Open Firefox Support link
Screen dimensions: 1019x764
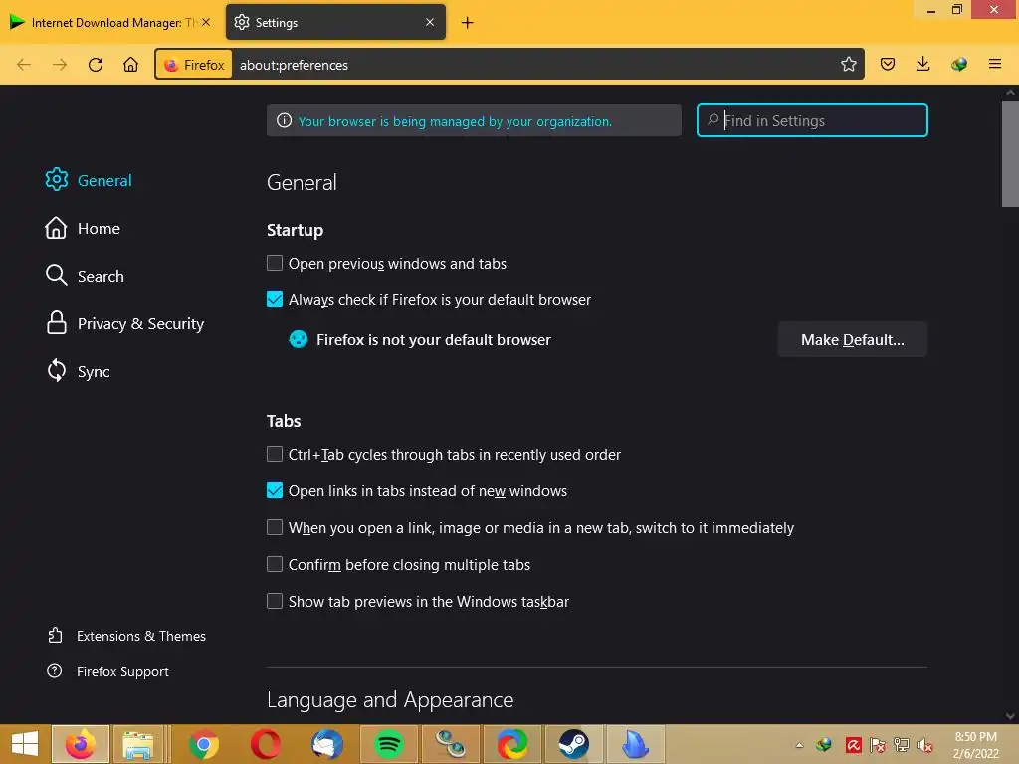point(107,671)
